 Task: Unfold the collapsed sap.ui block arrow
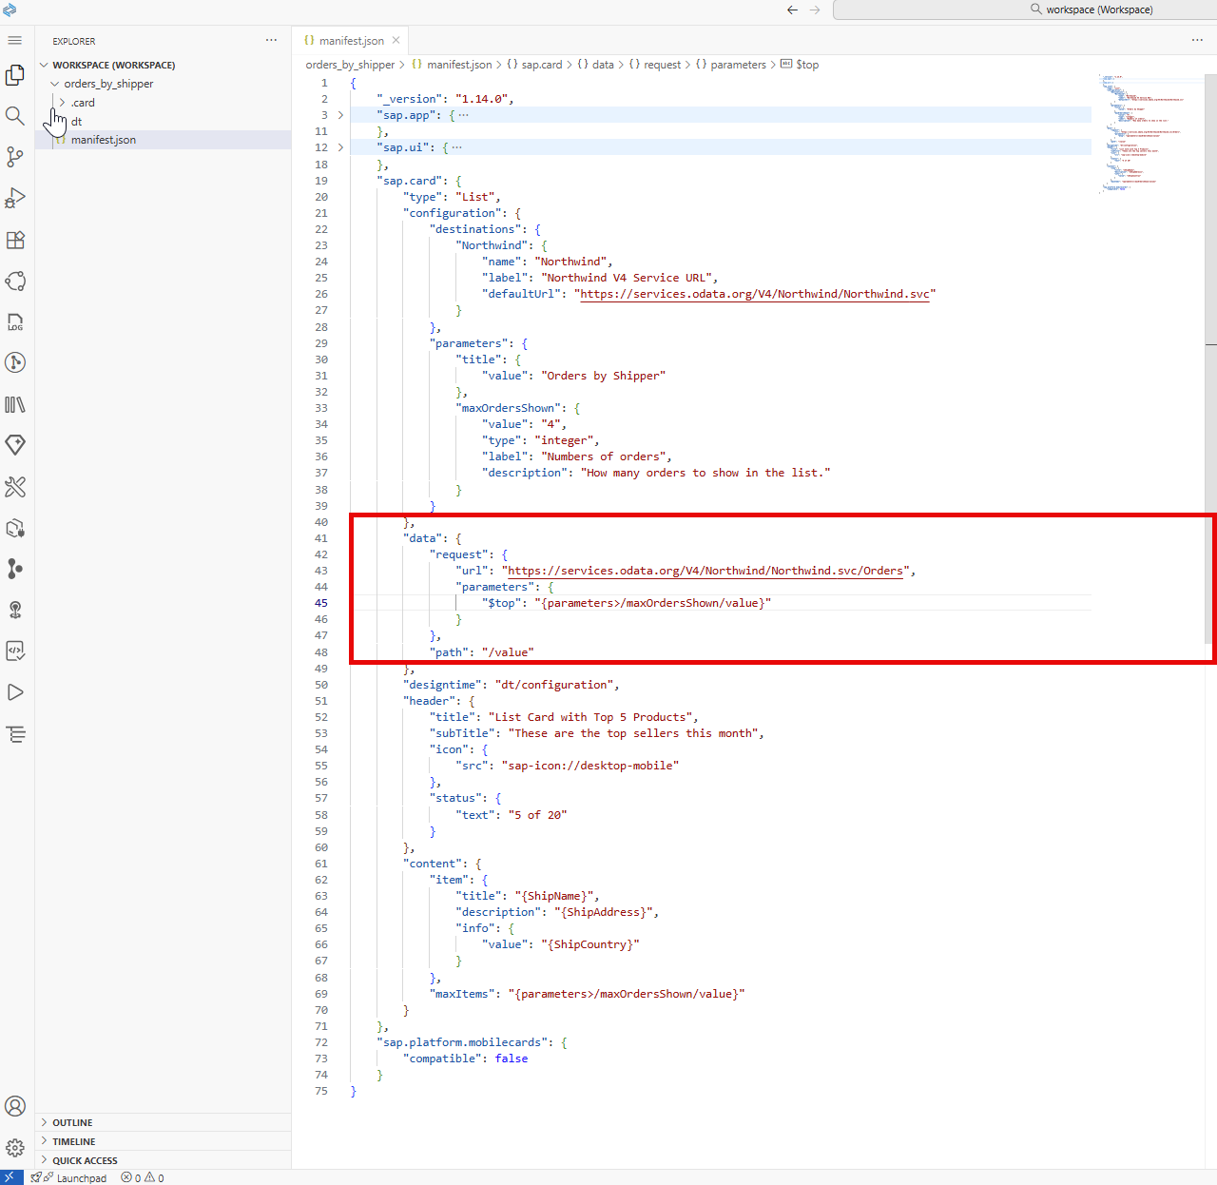pos(340,147)
